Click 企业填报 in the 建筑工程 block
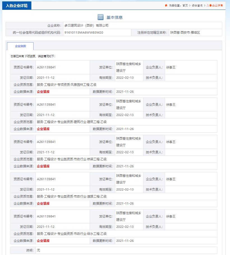The image size is (230, 255). (x=43, y=129)
